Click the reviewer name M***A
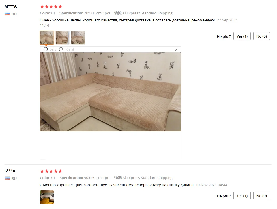The image size is (277, 209). point(10,6)
